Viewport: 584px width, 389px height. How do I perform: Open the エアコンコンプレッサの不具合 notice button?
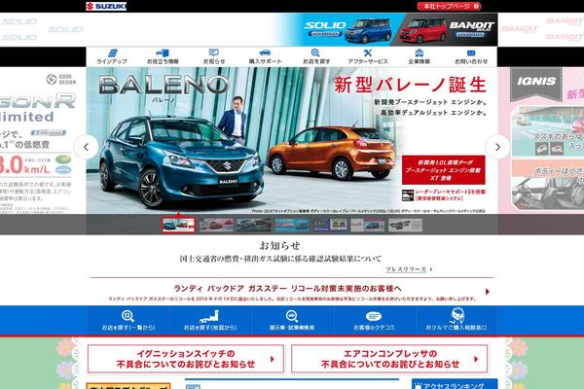(x=389, y=359)
